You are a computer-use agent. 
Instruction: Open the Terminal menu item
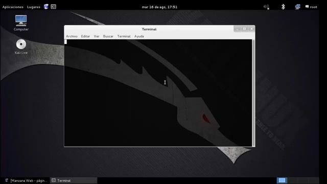coord(124,36)
